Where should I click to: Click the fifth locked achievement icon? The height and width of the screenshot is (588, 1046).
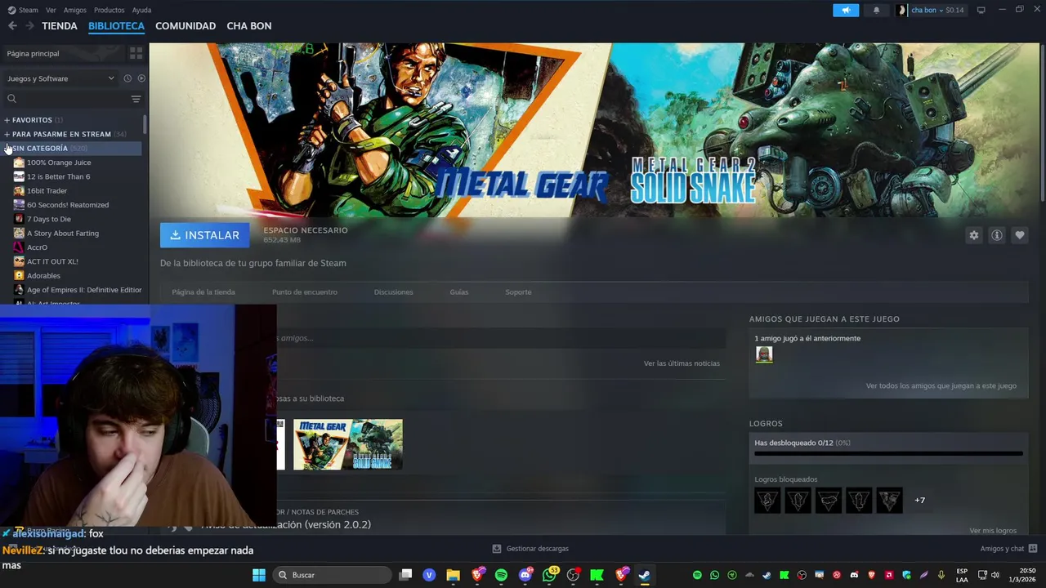[x=888, y=500]
